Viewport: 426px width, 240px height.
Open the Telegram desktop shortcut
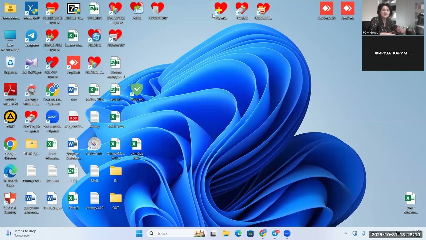point(31,38)
